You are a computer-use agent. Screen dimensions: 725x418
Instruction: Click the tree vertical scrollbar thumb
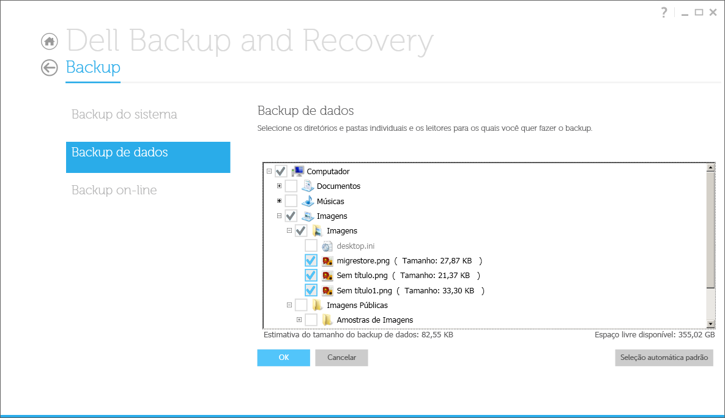click(711, 230)
